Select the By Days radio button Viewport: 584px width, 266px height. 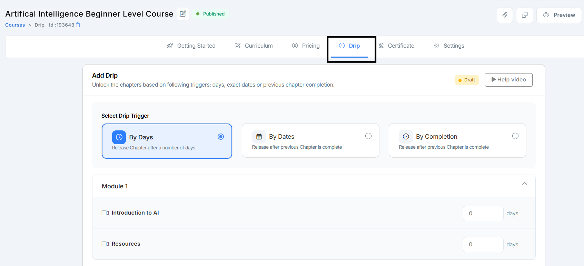pos(221,137)
